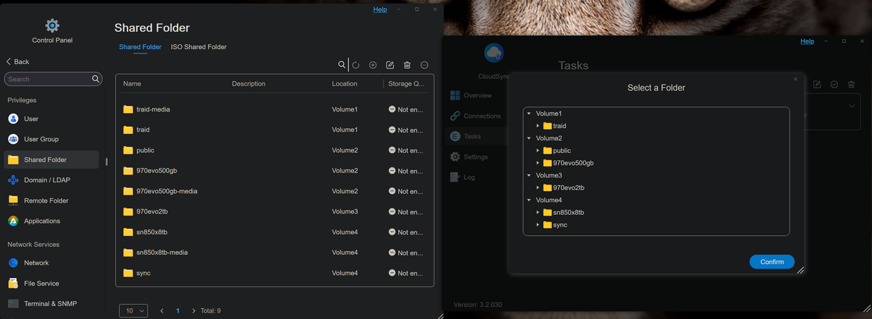Click the search magnifier in Shared Folder toolbar
This screenshot has width=872, height=319.
coord(342,65)
